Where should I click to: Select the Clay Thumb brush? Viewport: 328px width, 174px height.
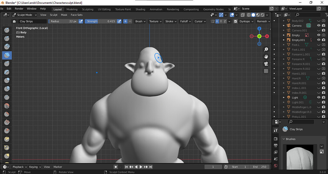7,64
